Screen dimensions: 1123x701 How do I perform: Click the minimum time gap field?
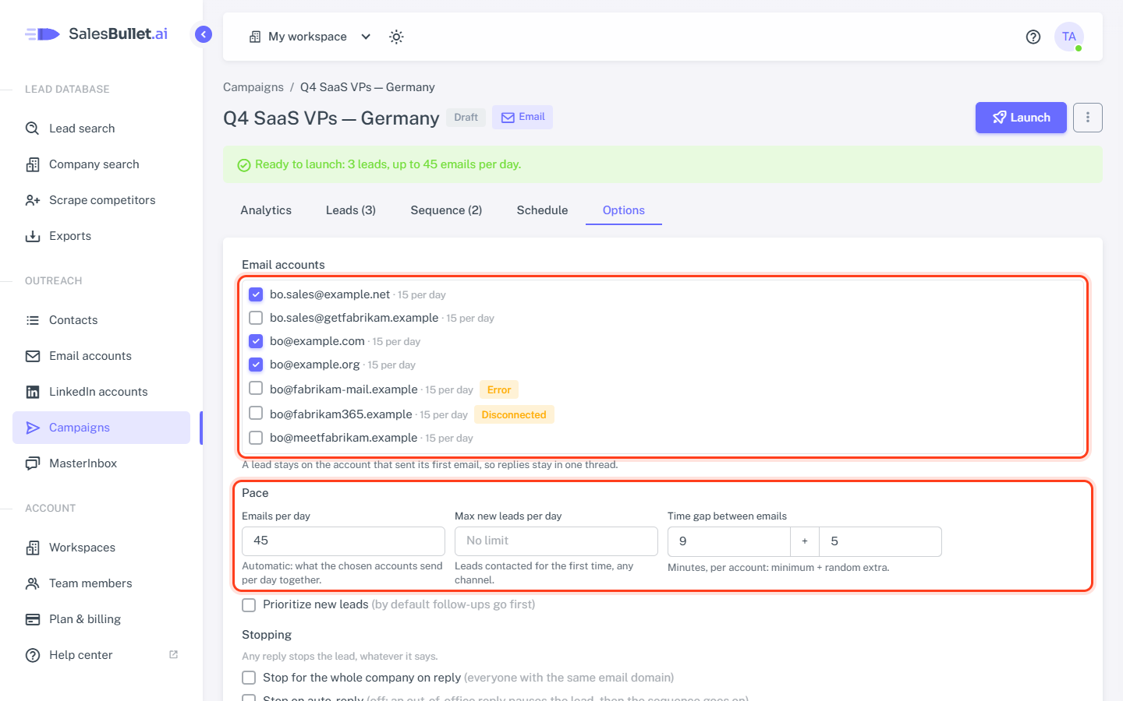click(x=729, y=541)
